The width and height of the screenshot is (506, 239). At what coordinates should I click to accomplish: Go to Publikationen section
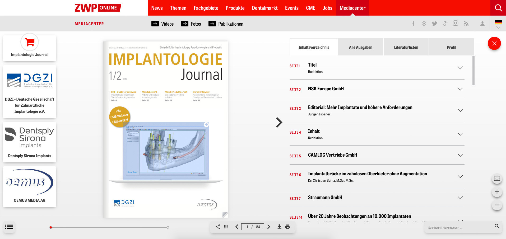[226, 24]
